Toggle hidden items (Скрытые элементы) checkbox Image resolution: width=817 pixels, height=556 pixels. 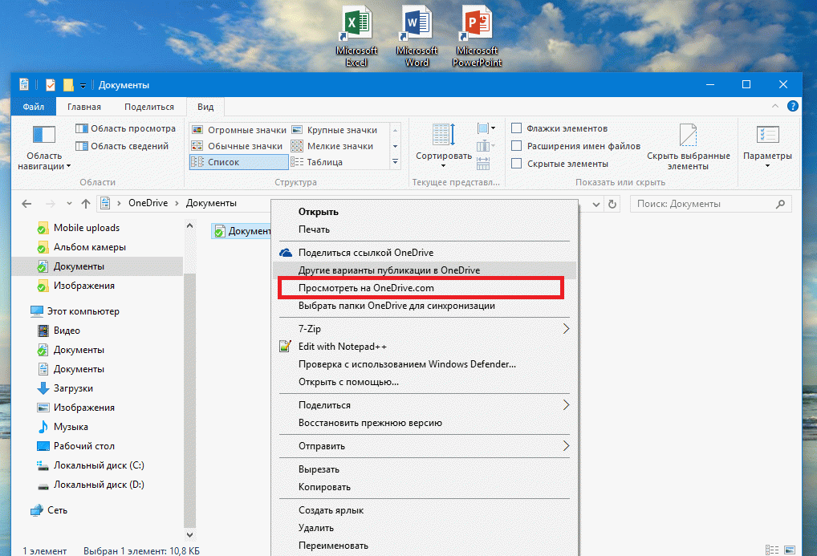coord(517,164)
